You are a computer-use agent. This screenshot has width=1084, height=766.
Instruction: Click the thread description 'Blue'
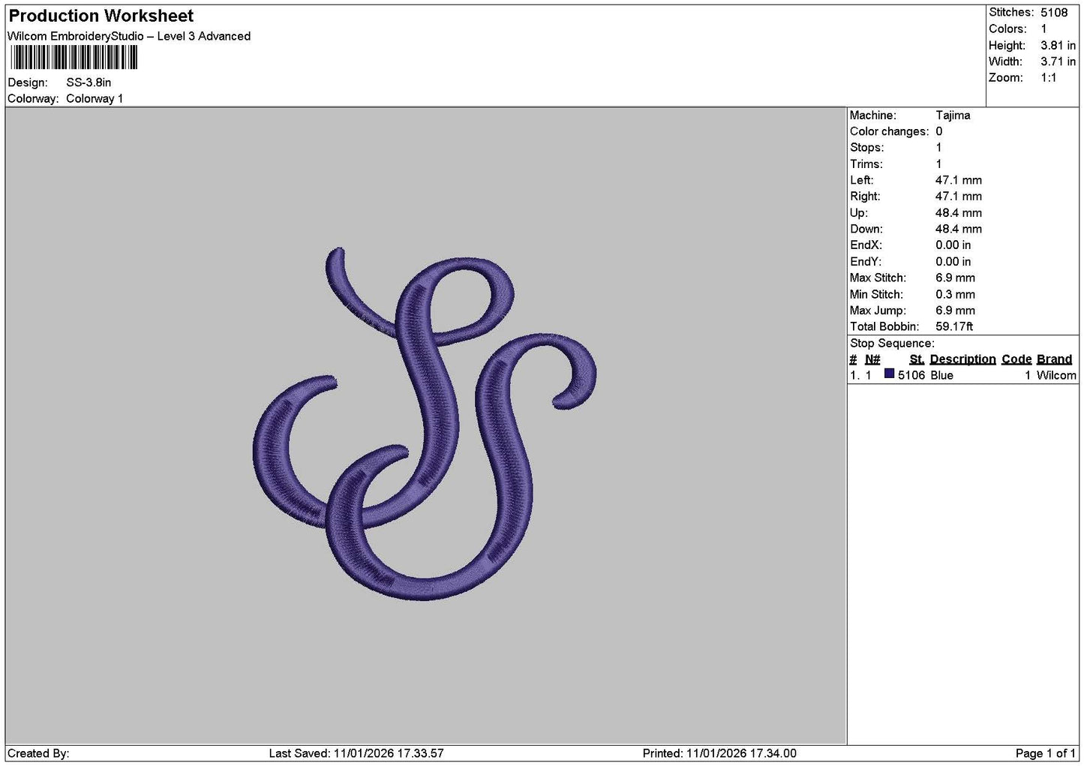pos(941,375)
